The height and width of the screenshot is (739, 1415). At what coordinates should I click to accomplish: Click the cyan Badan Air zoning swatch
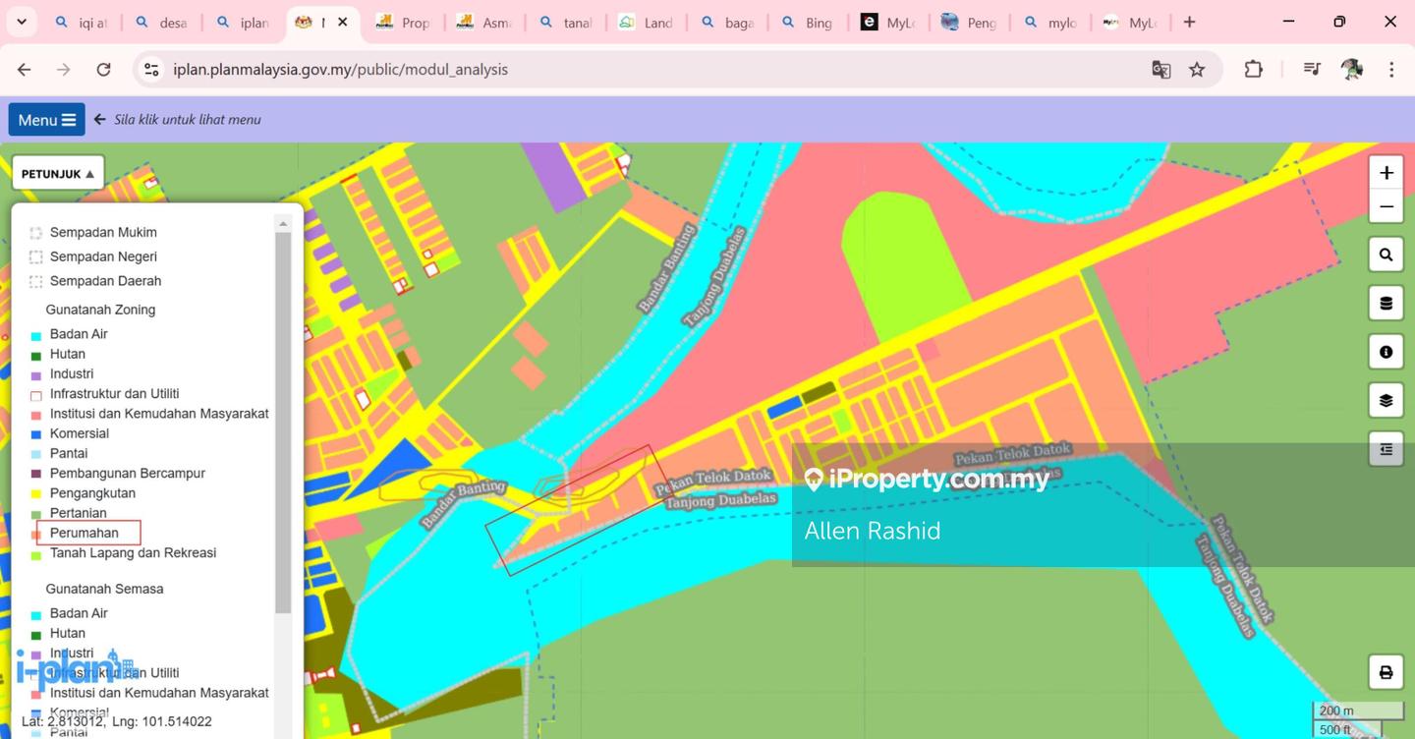[36, 336]
